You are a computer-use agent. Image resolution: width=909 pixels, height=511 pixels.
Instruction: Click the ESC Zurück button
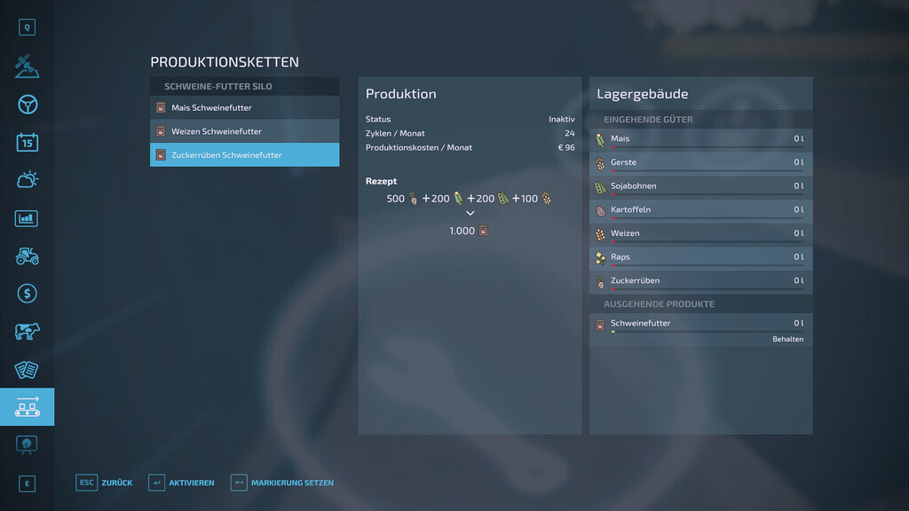point(105,483)
